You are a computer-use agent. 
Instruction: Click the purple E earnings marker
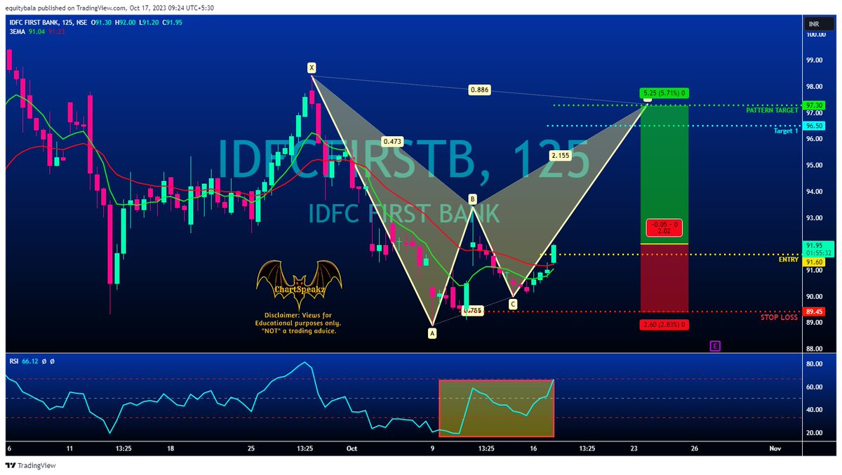(715, 346)
